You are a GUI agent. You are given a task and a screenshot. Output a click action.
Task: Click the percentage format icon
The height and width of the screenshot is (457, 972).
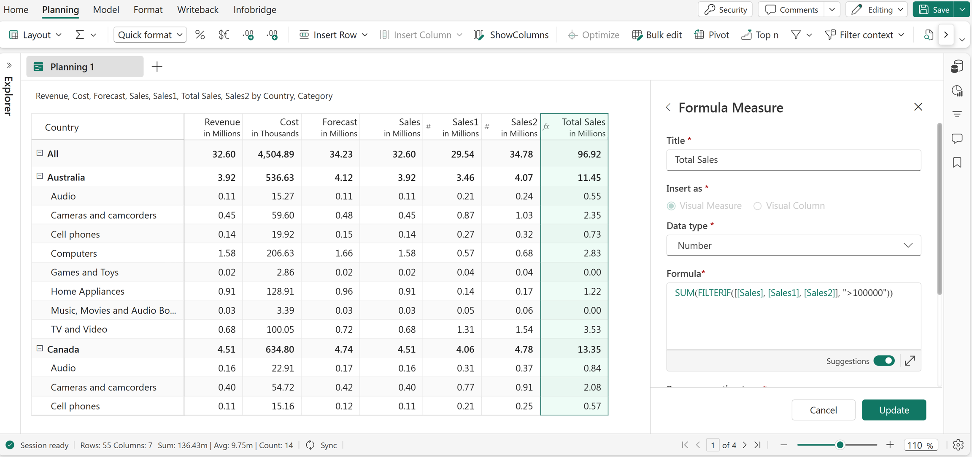(x=200, y=35)
